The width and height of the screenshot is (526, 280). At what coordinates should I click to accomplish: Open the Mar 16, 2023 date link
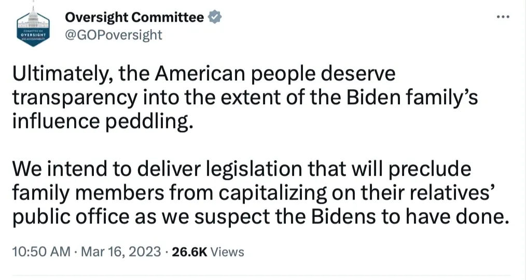pos(121,251)
